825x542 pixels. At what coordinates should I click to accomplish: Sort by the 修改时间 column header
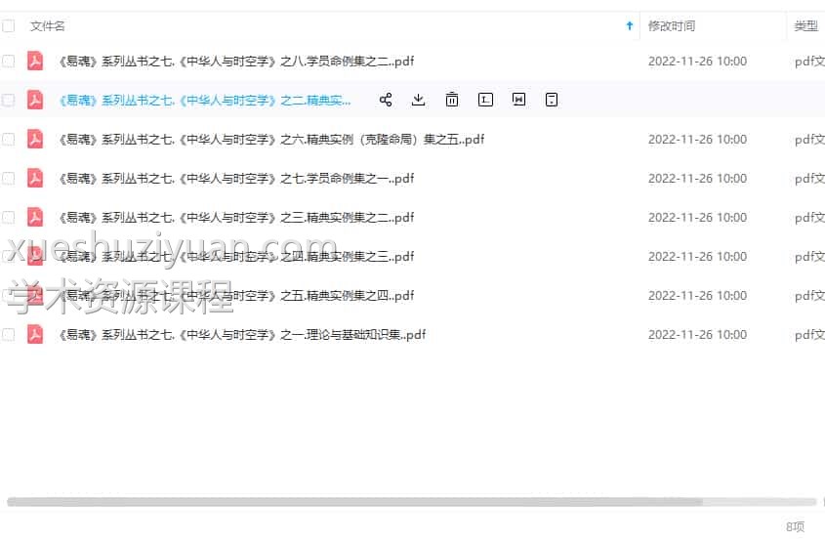pyautogui.click(x=672, y=26)
